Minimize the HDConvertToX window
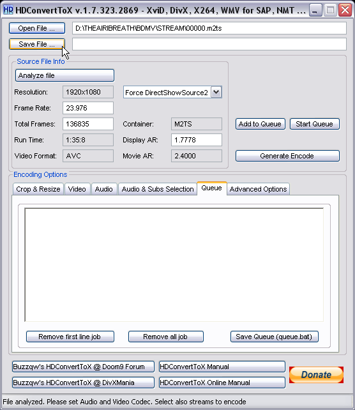The image size is (355, 410). click(x=315, y=10)
